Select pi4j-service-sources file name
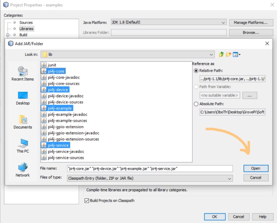Viewport: 277px width, 223px height. (x=66, y=158)
